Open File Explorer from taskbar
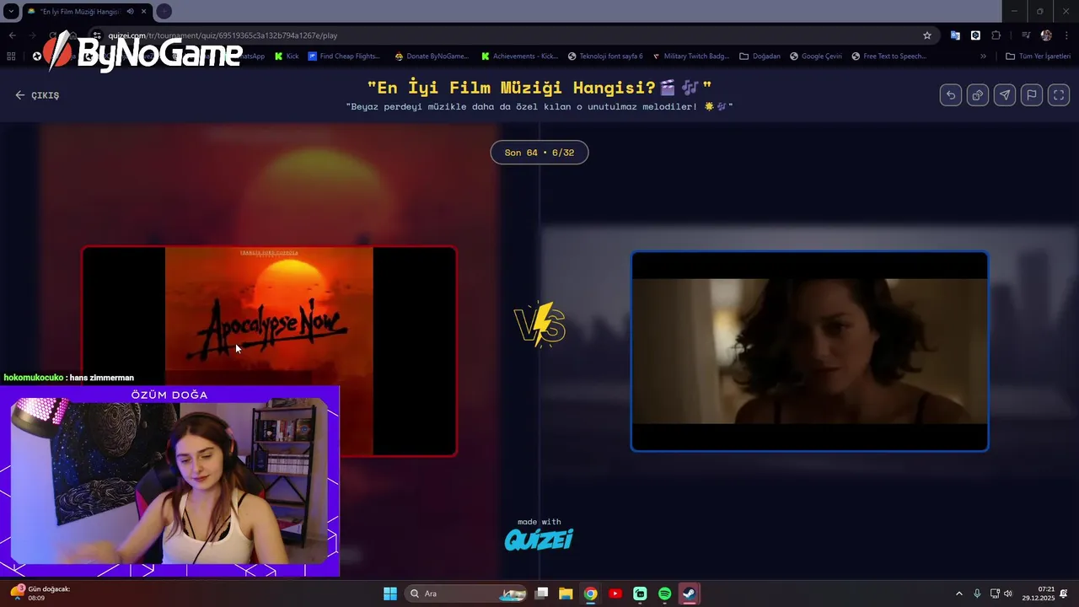 tap(566, 594)
